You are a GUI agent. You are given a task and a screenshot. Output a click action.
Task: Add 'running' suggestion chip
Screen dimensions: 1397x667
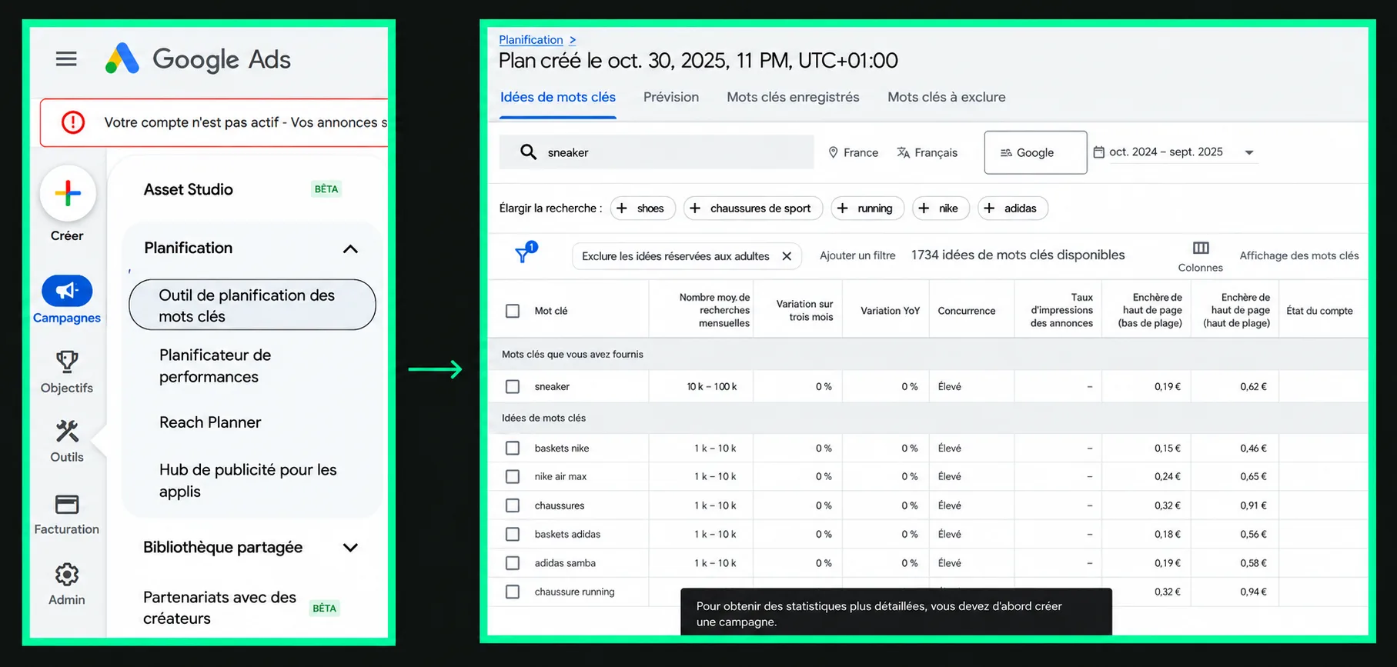pos(867,208)
